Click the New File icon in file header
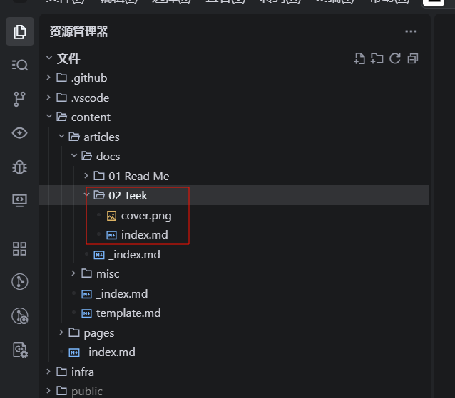 coord(359,58)
